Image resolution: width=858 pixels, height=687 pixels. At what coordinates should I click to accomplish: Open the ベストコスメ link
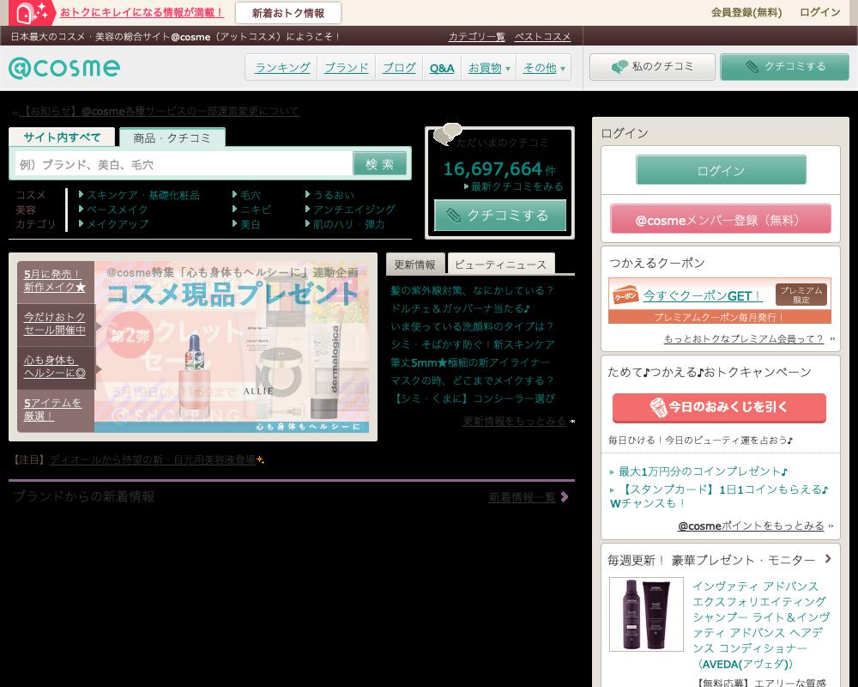click(541, 37)
